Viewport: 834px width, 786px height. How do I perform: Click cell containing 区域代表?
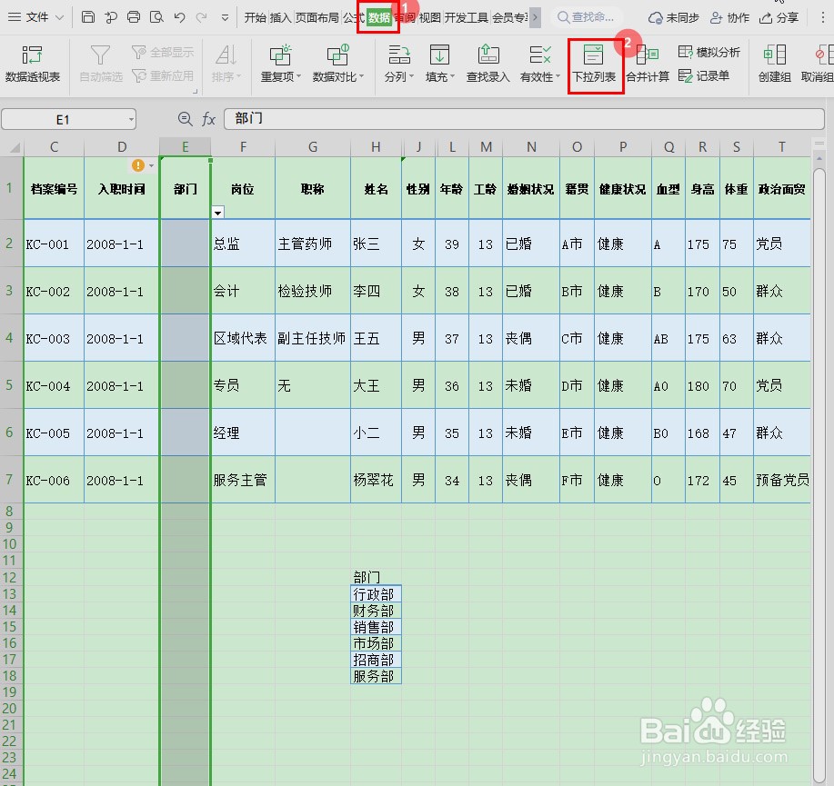[x=243, y=338]
